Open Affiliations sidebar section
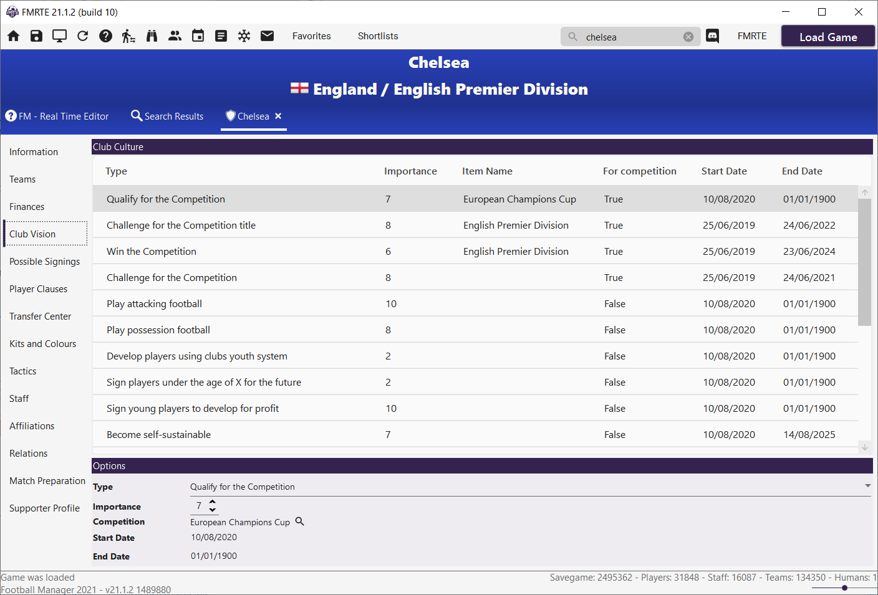Screen dimensions: 878x595 (x=32, y=426)
